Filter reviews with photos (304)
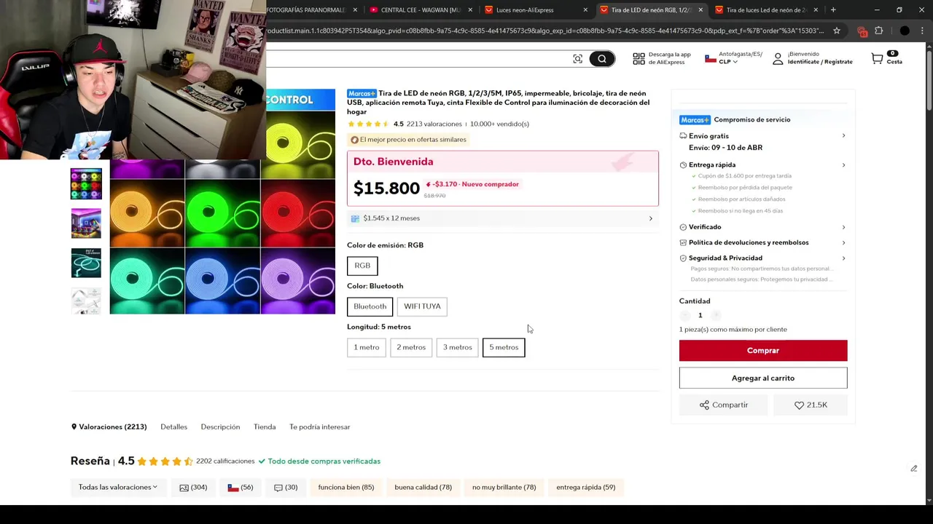Viewport: 933px width, 524px height. click(x=193, y=487)
